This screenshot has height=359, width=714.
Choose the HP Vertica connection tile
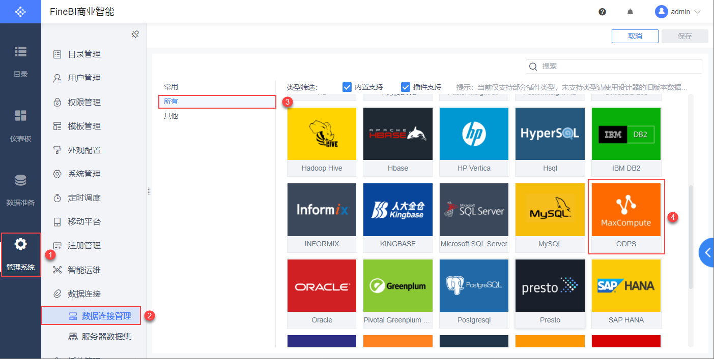click(x=474, y=142)
